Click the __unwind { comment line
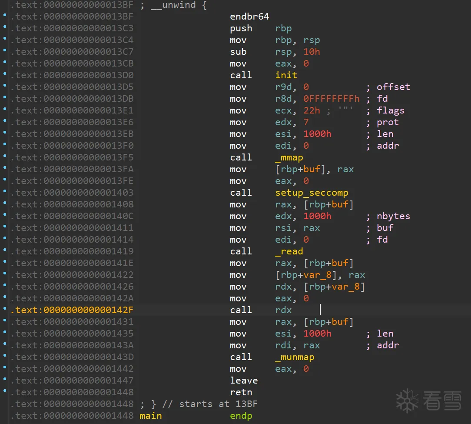Image resolution: width=471 pixels, height=424 pixels. point(173,5)
